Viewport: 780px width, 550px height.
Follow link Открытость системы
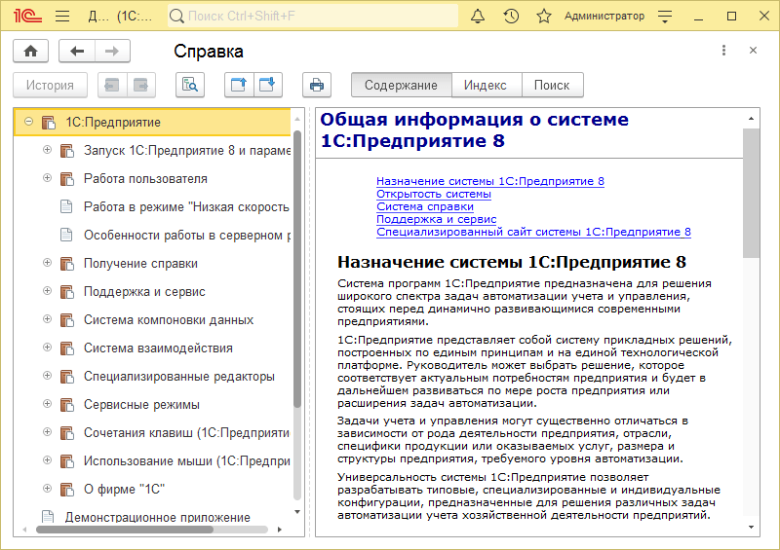434,194
